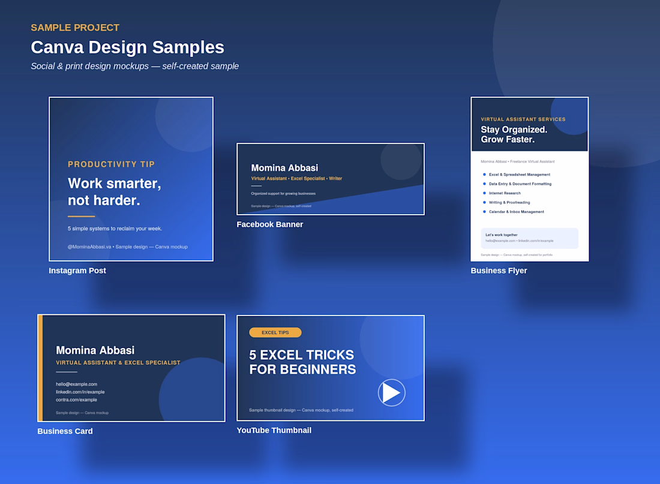660x484 pixels.
Task: Click 'Writing & Proofreading' flyer bullet
Action: point(509,203)
